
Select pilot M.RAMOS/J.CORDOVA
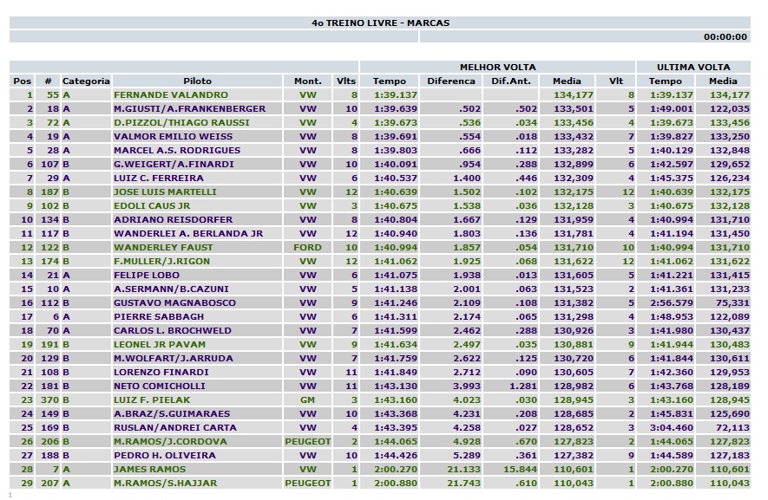pos(170,441)
